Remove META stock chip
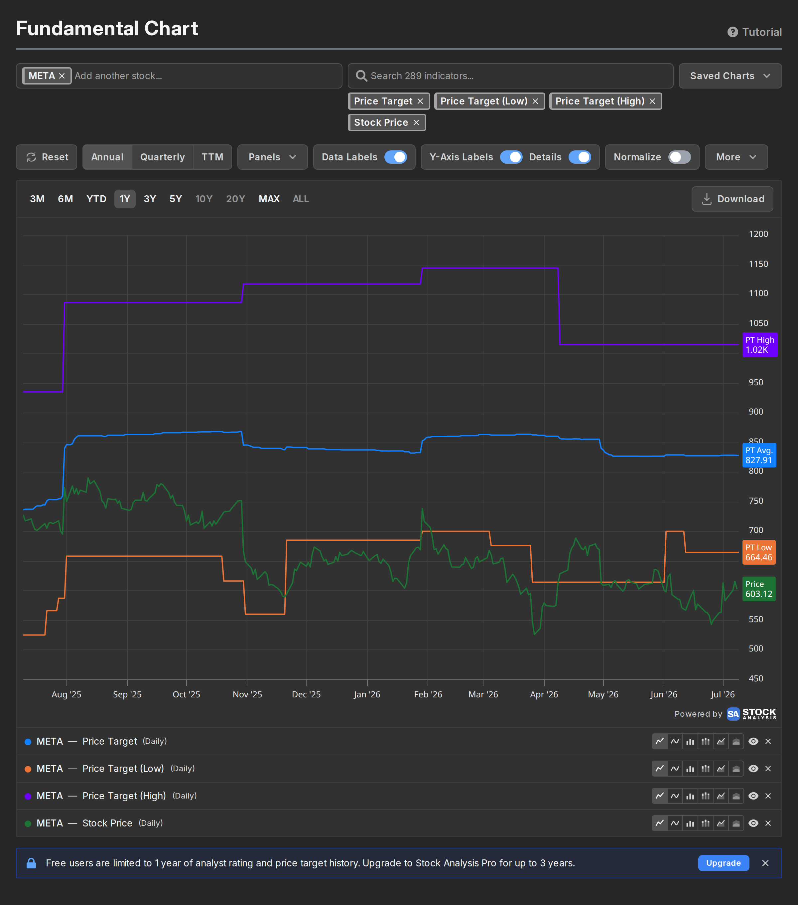 click(62, 76)
